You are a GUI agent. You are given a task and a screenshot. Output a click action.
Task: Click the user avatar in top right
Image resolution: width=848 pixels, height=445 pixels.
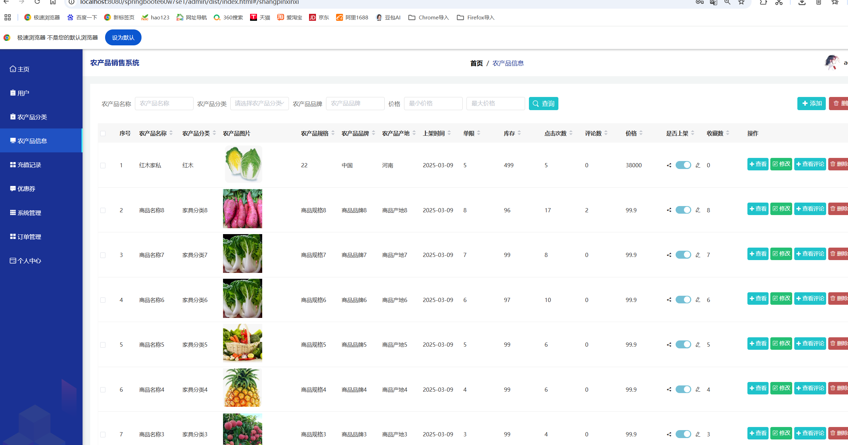[x=831, y=63]
